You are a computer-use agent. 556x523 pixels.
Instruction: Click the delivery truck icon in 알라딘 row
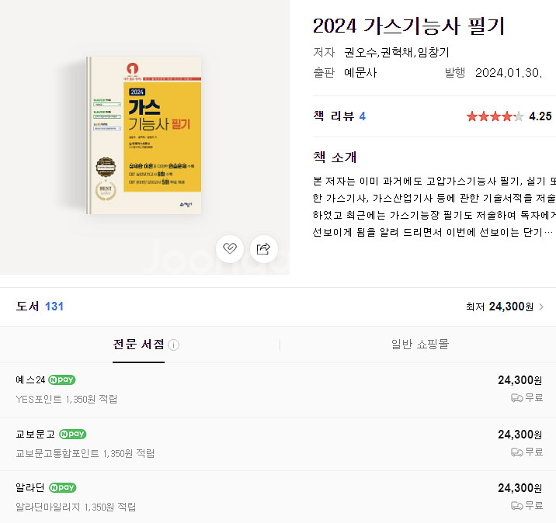tap(516, 506)
